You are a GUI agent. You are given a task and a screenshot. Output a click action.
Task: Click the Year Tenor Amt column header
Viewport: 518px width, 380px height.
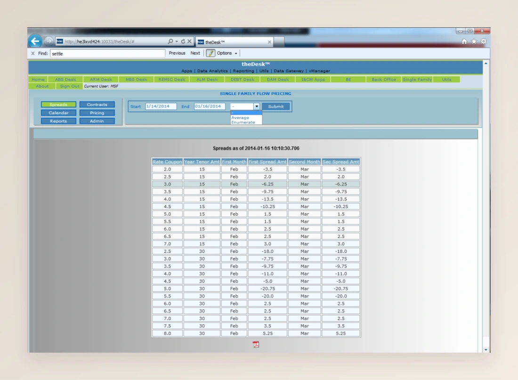coord(202,162)
